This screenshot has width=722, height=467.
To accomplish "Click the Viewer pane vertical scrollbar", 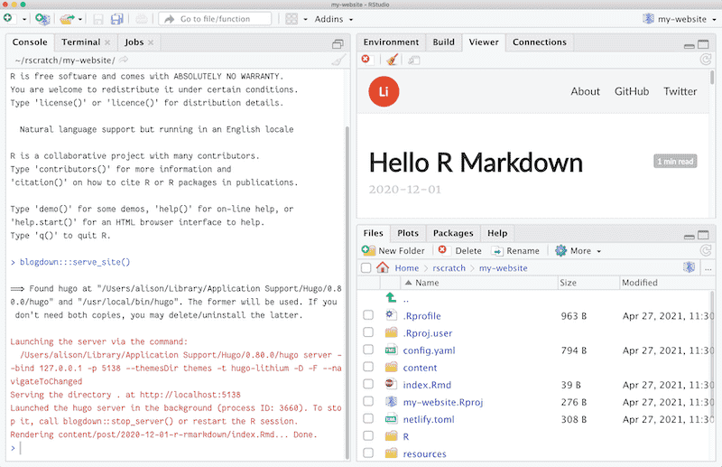I will pyautogui.click(x=712, y=77).
